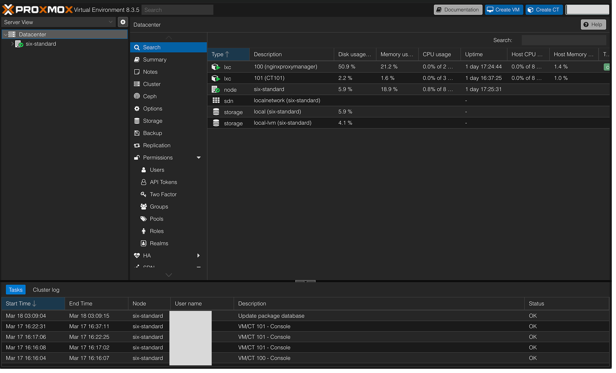
Task: Expand the six-standard node in tree
Action: click(12, 44)
